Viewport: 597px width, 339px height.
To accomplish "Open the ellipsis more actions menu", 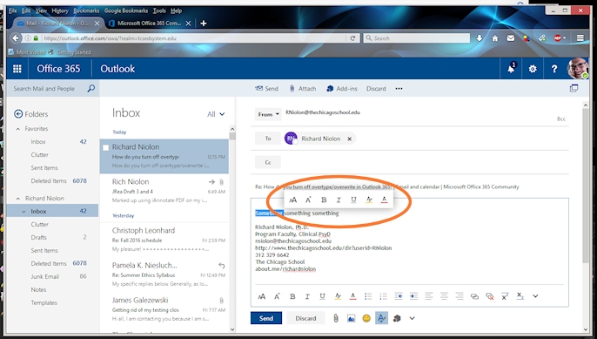I will 399,89.
